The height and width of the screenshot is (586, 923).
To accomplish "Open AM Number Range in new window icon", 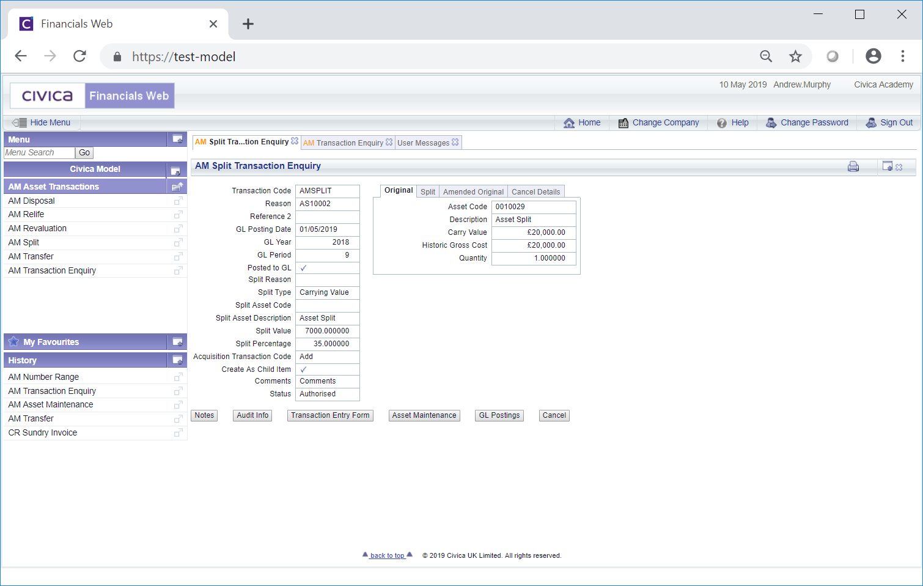I will 178,377.
